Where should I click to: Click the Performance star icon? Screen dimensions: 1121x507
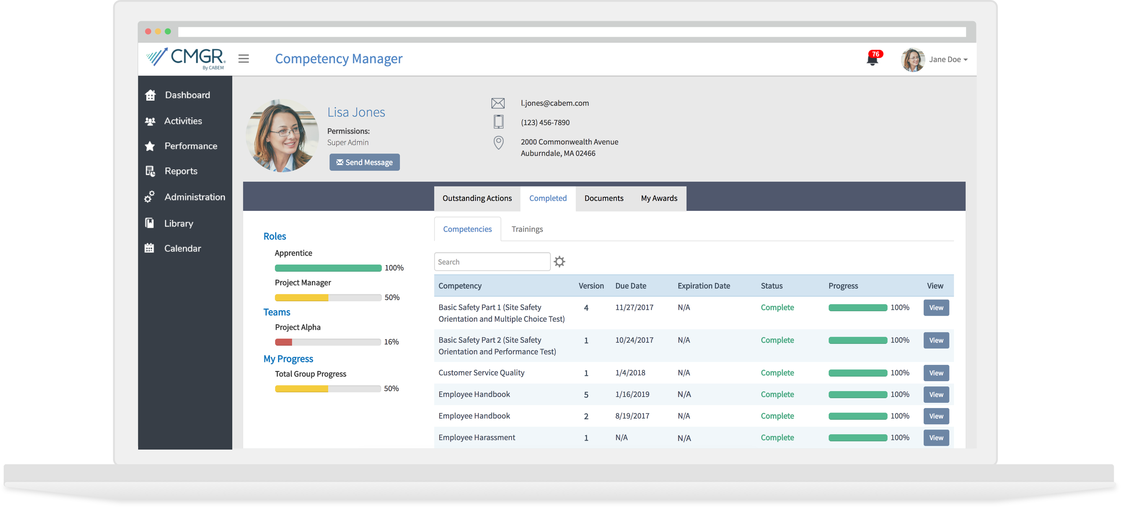tap(150, 146)
